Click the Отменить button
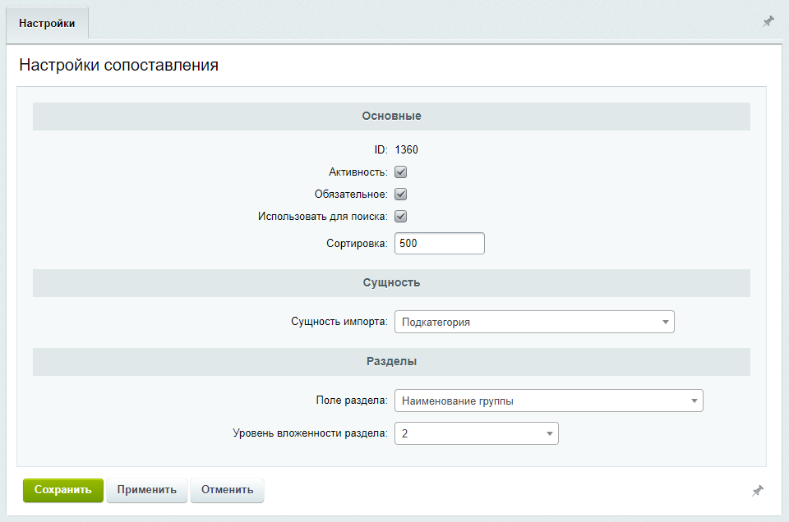Image resolution: width=789 pixels, height=522 pixels. [x=228, y=490]
